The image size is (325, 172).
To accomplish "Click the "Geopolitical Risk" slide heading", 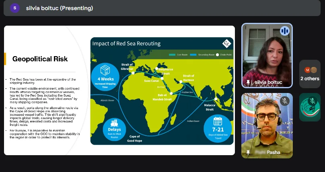I will point(37,59).
